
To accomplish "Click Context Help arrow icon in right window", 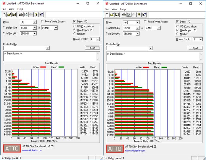I will point(144,15).
